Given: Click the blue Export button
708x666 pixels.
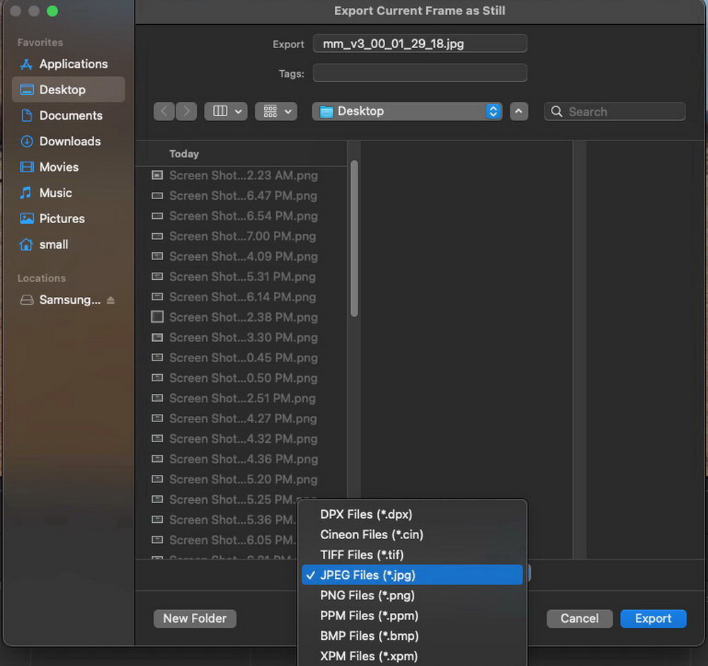Looking at the screenshot, I should pyautogui.click(x=653, y=618).
